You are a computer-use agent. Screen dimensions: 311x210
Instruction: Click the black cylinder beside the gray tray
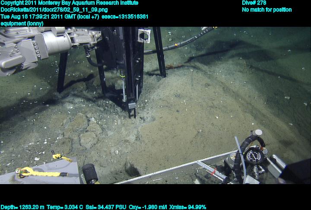(90, 173)
